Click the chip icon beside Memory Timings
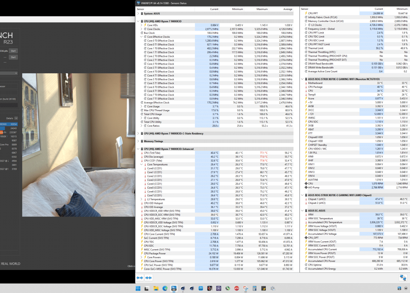The image size is (410, 293). [142, 141]
